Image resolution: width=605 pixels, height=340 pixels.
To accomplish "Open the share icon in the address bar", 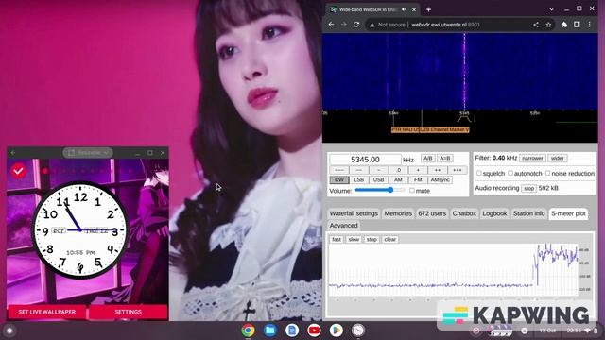I will coord(536,25).
